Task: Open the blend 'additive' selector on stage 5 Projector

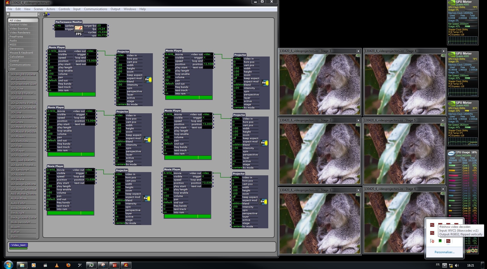Action: (237, 145)
